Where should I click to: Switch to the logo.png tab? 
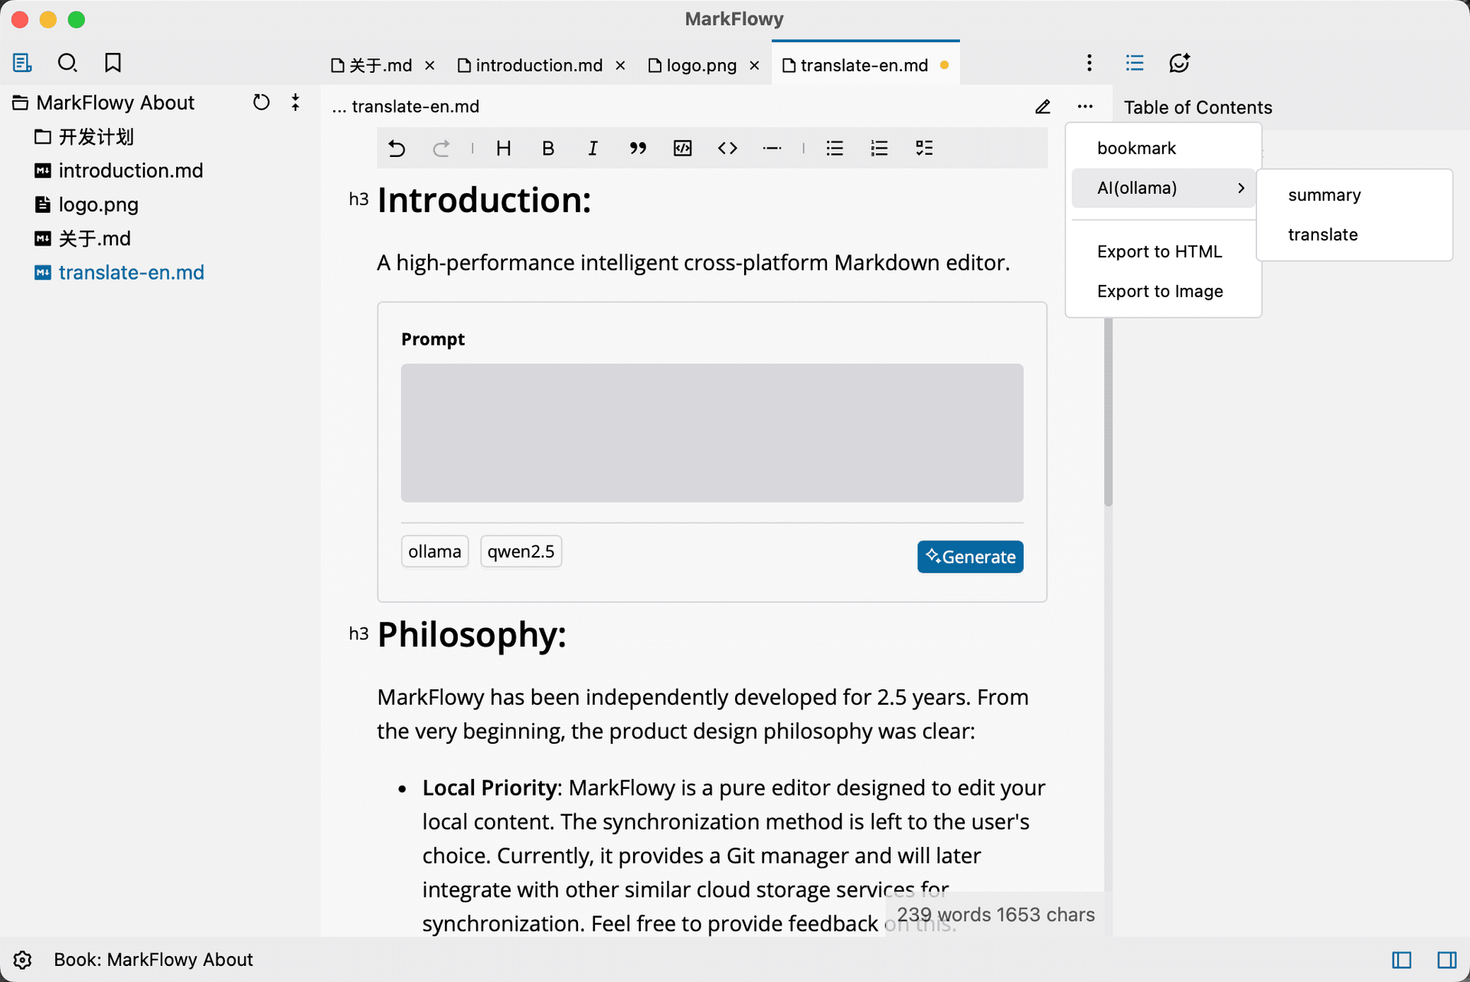pyautogui.click(x=692, y=65)
